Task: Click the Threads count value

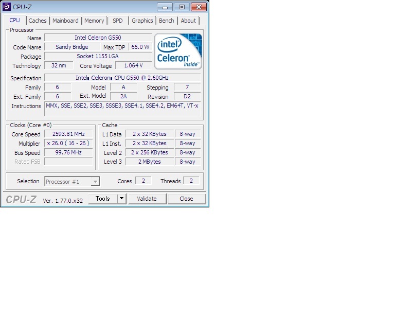Action: pyautogui.click(x=191, y=181)
